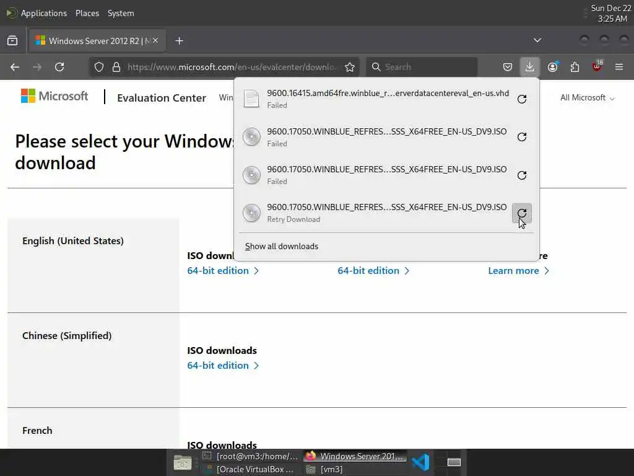Click the disc icon of first ISO download

[x=251, y=137]
